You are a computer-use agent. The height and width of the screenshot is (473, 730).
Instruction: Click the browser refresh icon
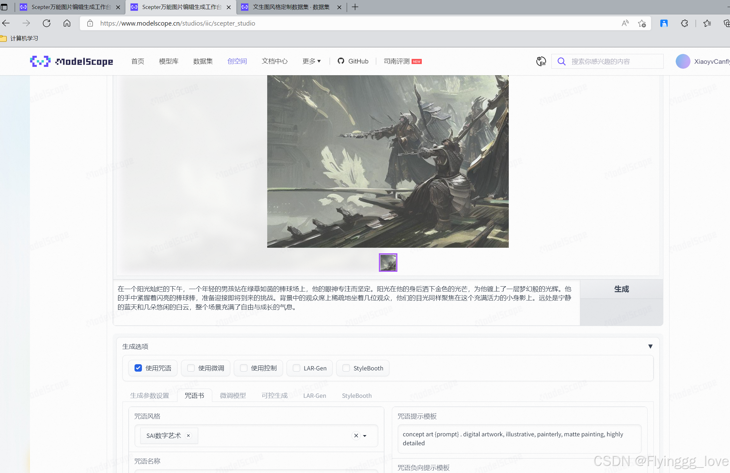(x=47, y=23)
